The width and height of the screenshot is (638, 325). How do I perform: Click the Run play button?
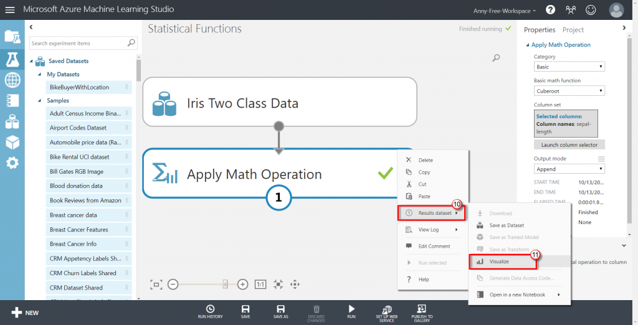point(351,312)
